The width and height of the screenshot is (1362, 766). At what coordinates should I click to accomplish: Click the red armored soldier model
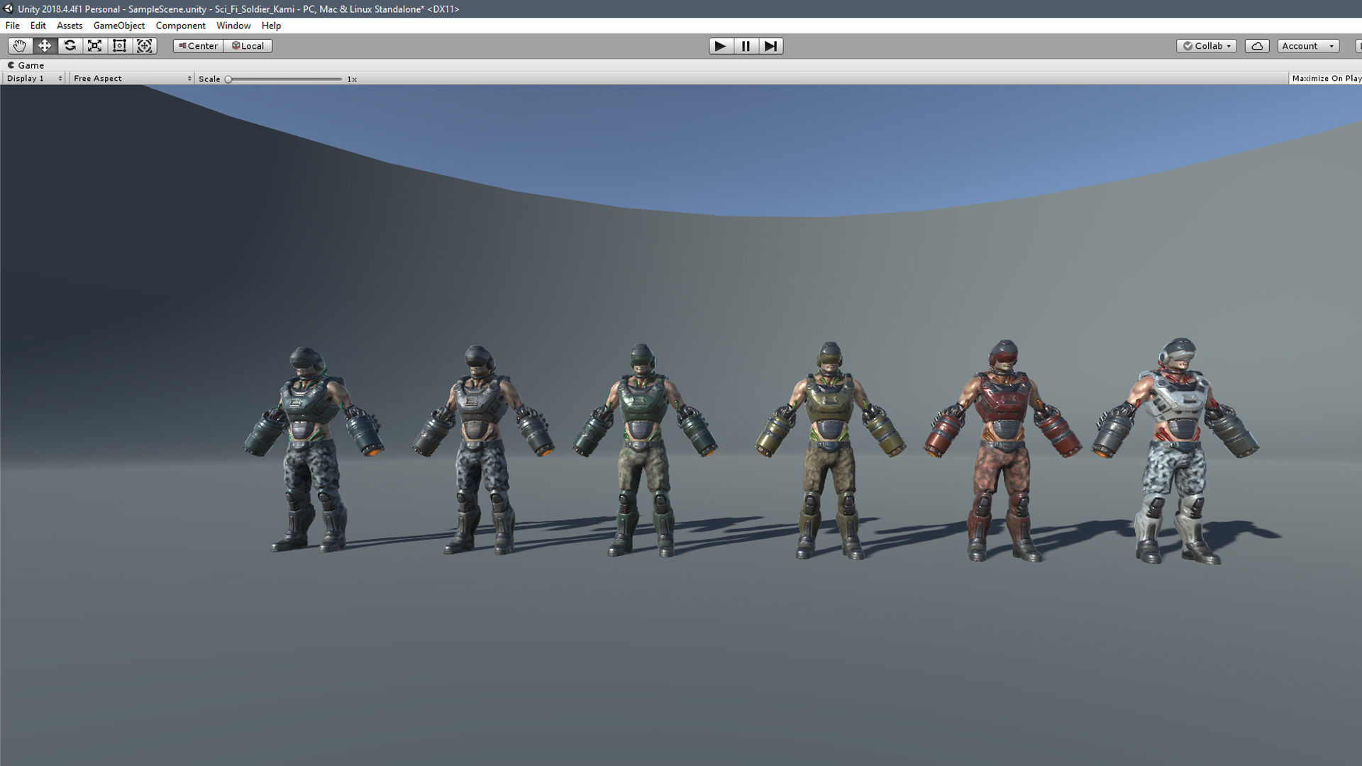1002,451
